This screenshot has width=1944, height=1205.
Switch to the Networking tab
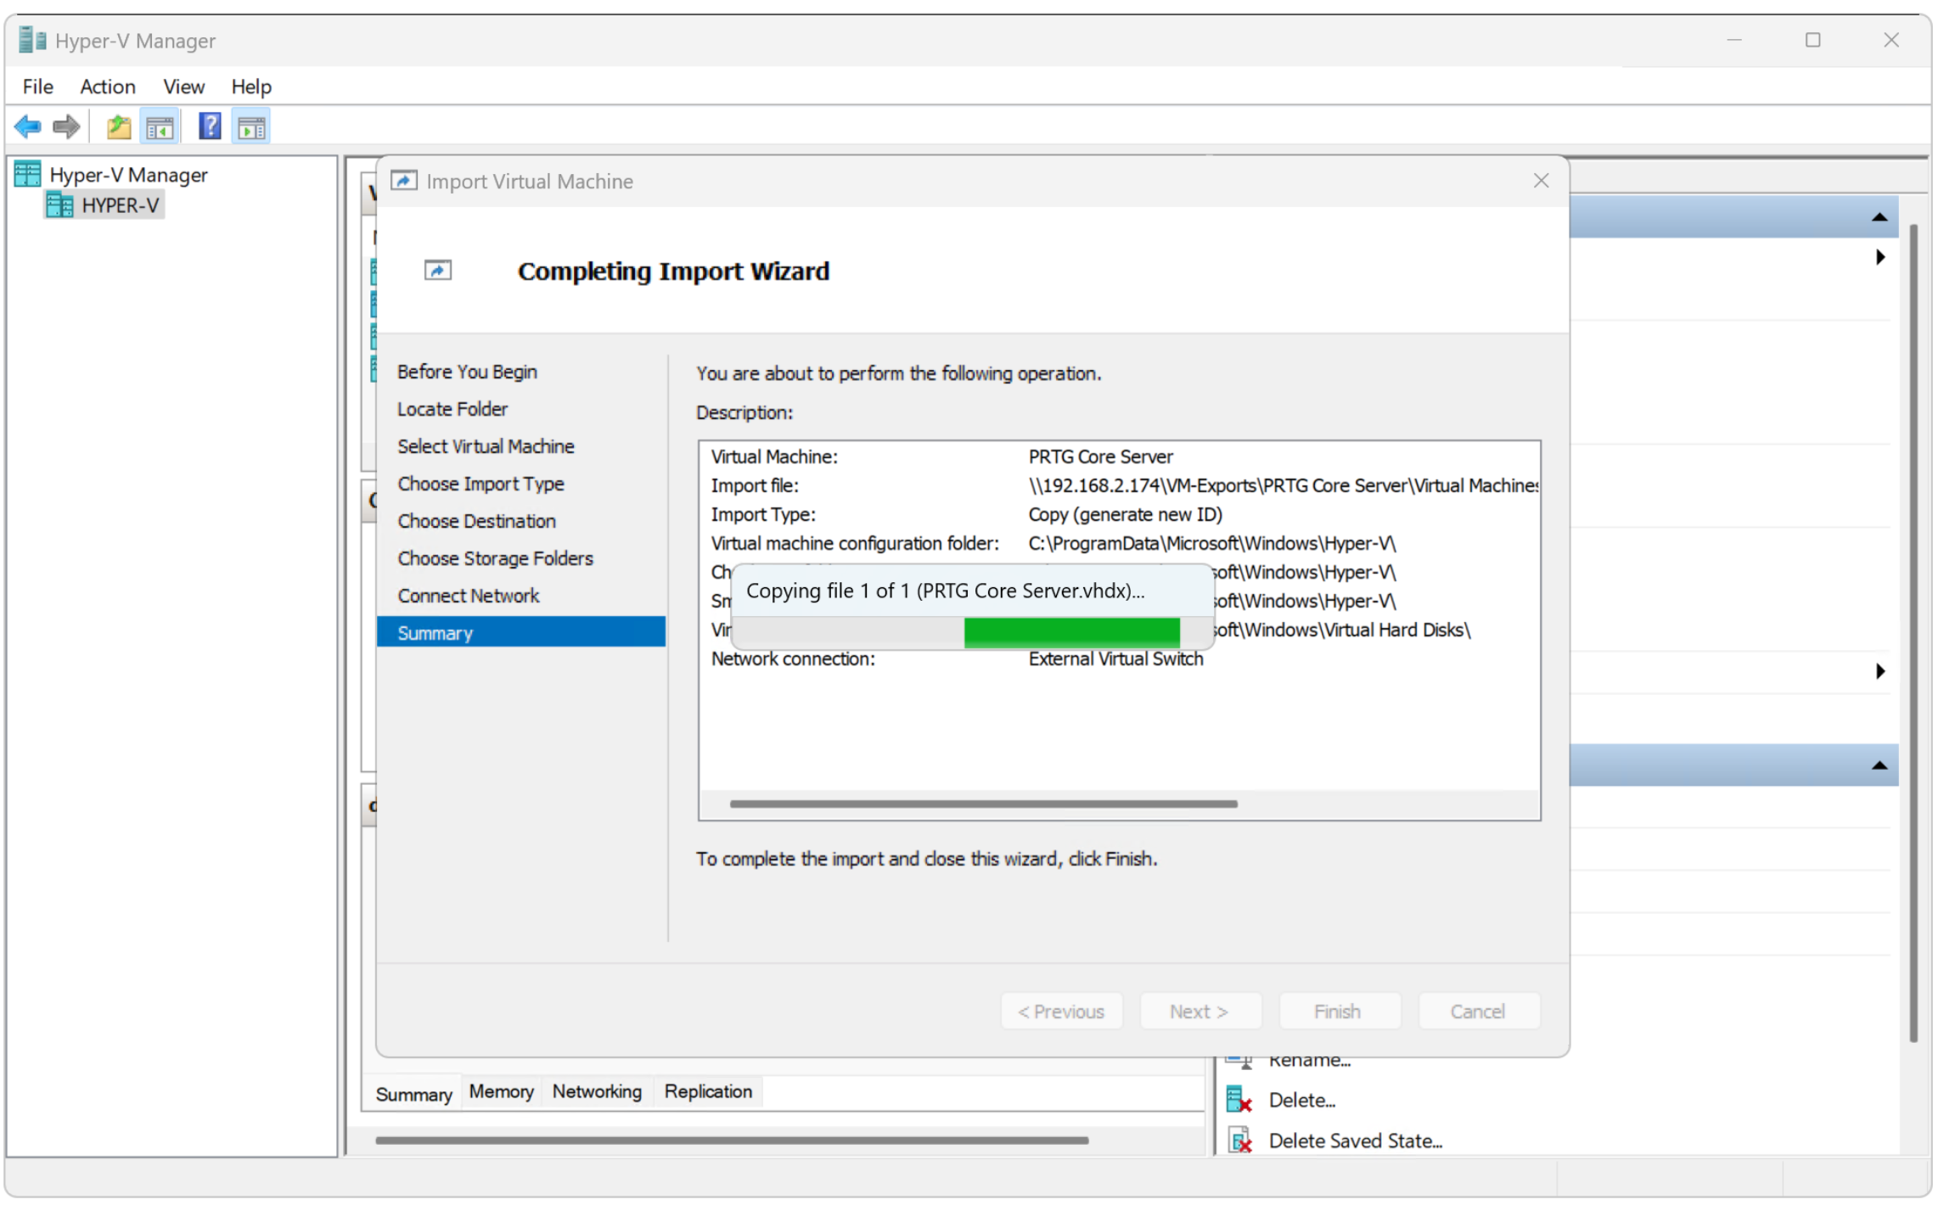click(x=597, y=1091)
